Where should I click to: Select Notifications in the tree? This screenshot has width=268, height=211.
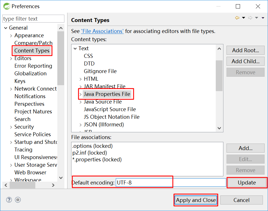tap(30, 96)
